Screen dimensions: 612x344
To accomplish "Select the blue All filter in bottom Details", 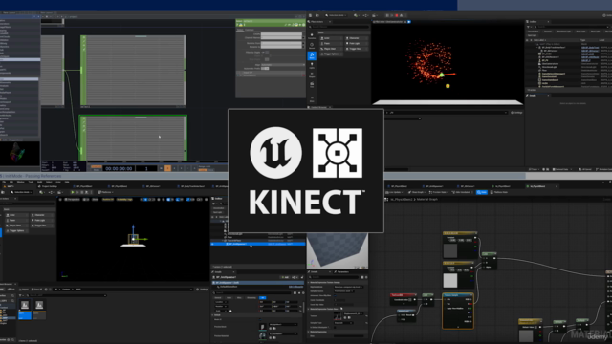I will pos(262,297).
